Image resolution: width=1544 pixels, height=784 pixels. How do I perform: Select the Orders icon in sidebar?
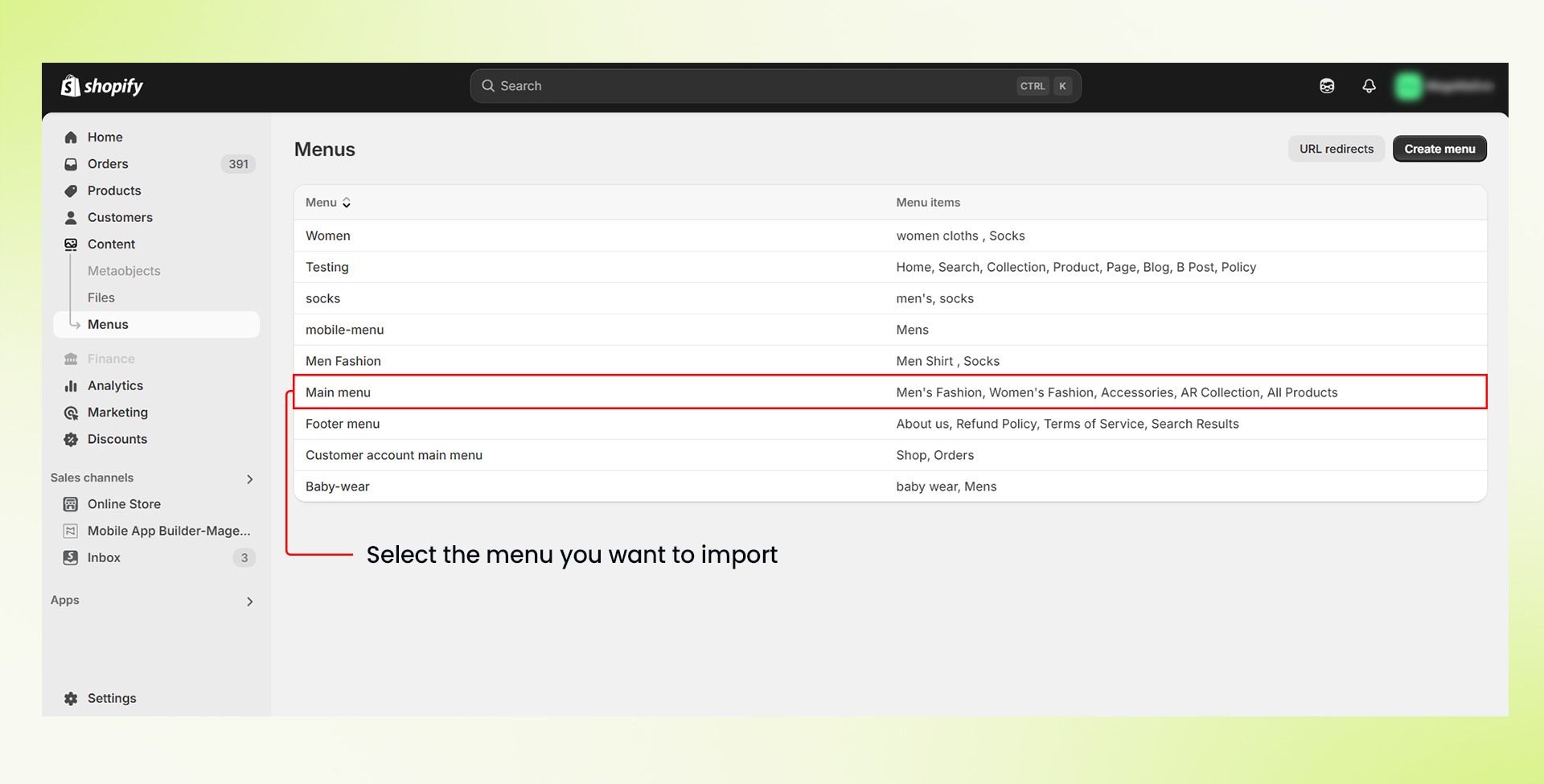pyautogui.click(x=72, y=163)
